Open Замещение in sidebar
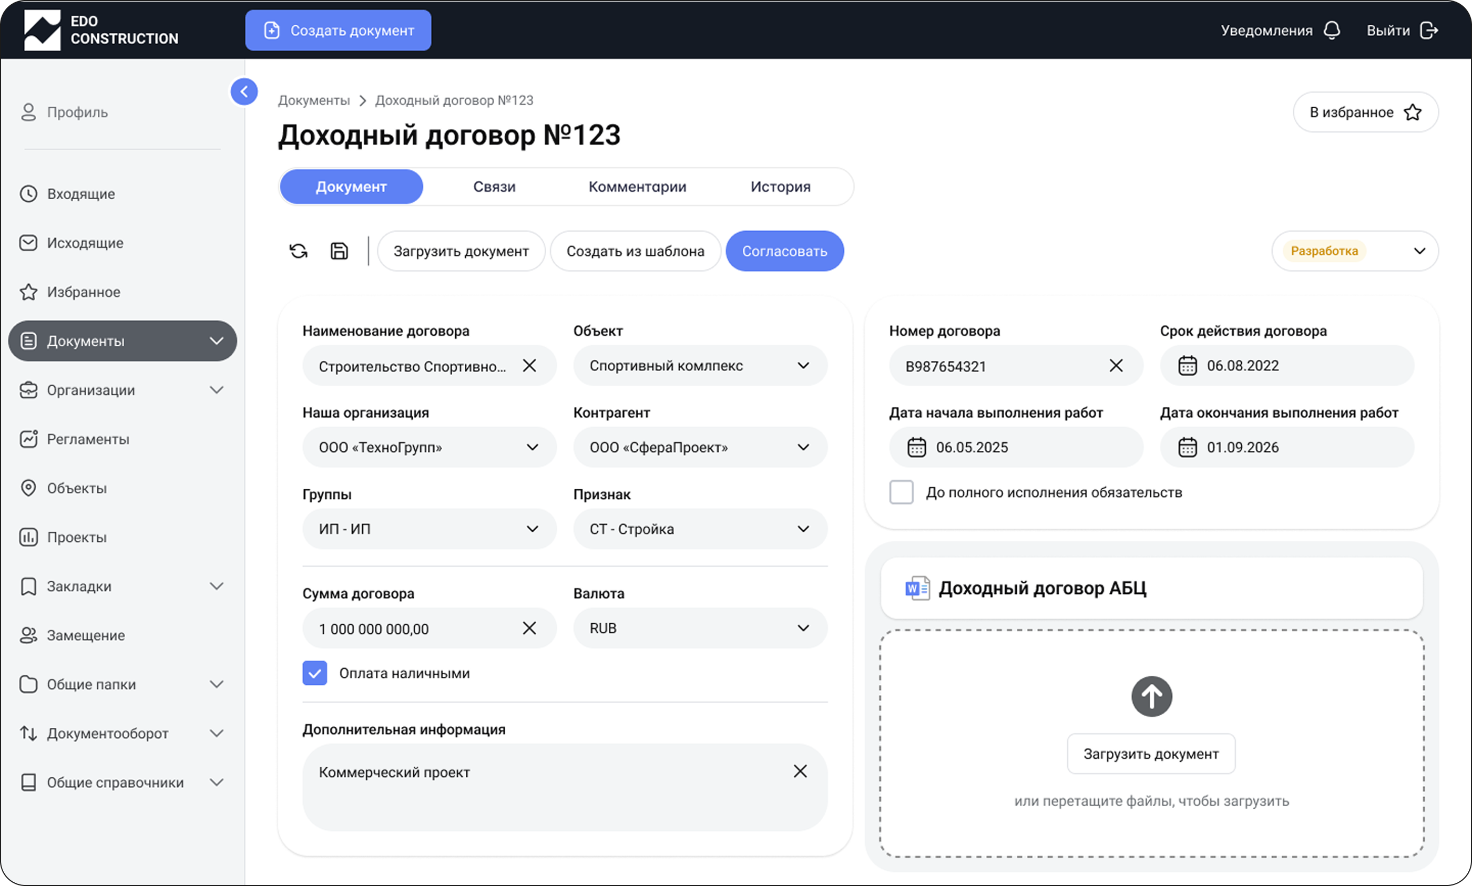Screen dimensions: 1472x886 coord(72,635)
